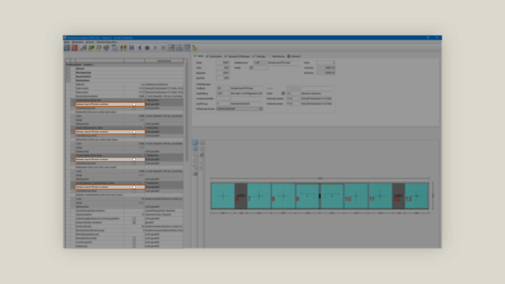Check 'Rahmen durch Pfosten ersetzen' for Rahmenteile links
Image resolution: width=505 pixels, height=284 pixels.
click(x=134, y=104)
